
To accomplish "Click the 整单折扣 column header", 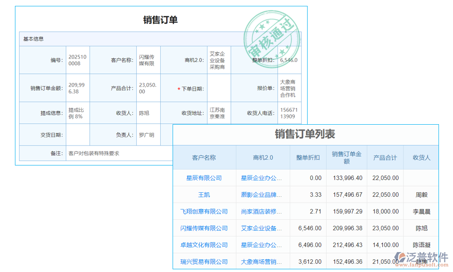I will (306, 158).
